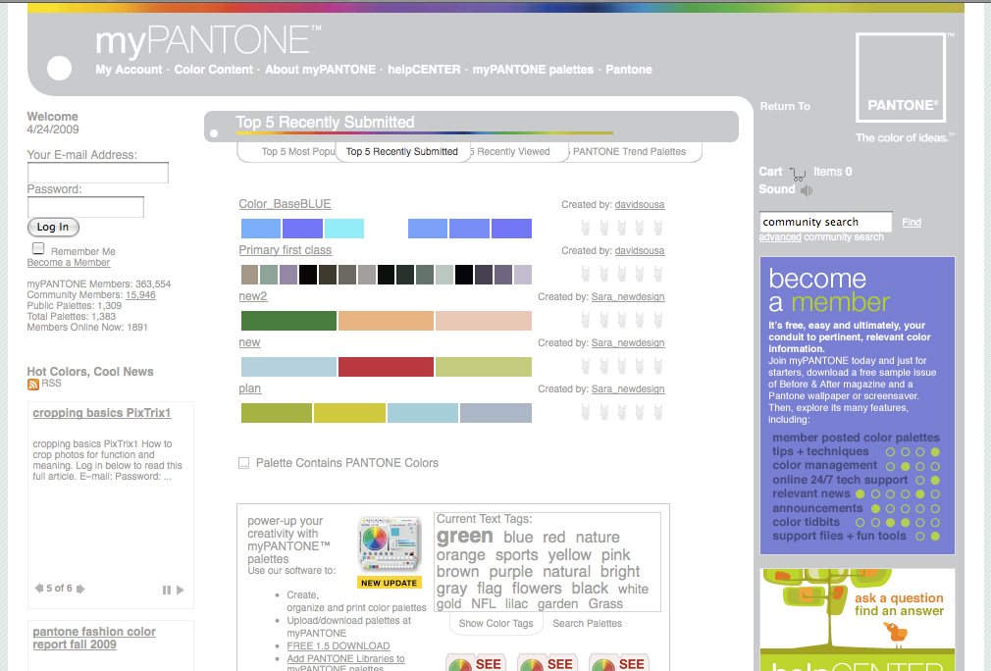Open myPANTONE palettes menu item
This screenshot has height=671, width=991.
[533, 70]
